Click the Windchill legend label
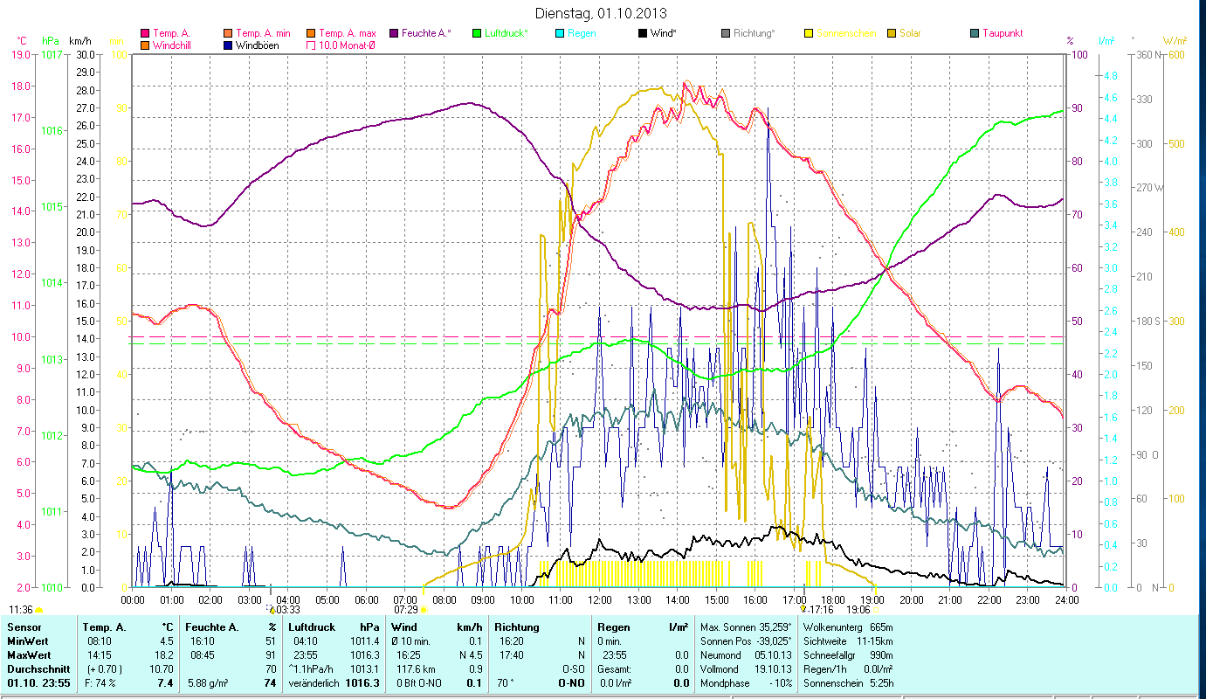1206x699 pixels. 172,45
